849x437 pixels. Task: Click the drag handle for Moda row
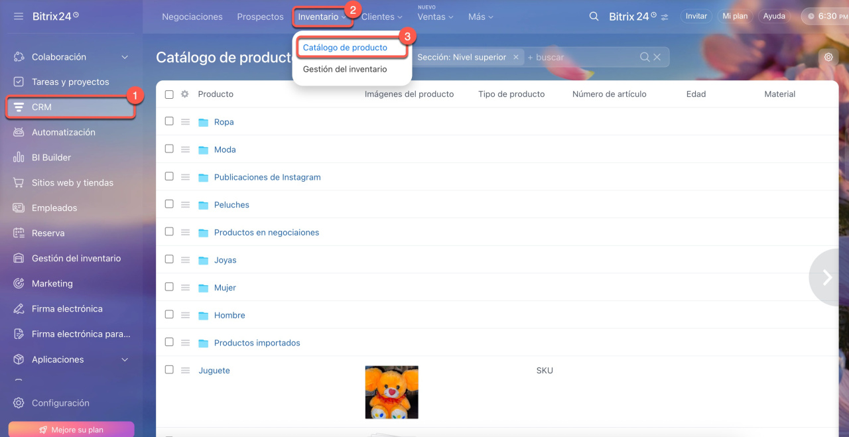pos(186,150)
